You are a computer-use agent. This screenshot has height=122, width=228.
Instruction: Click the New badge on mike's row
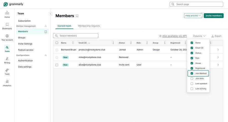pyautogui.click(x=65, y=57)
